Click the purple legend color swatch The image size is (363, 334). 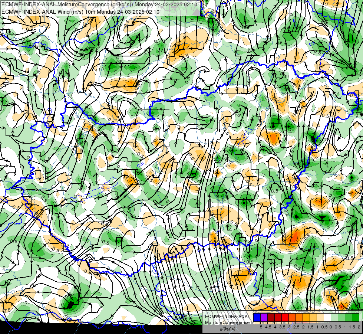tap(264, 318)
